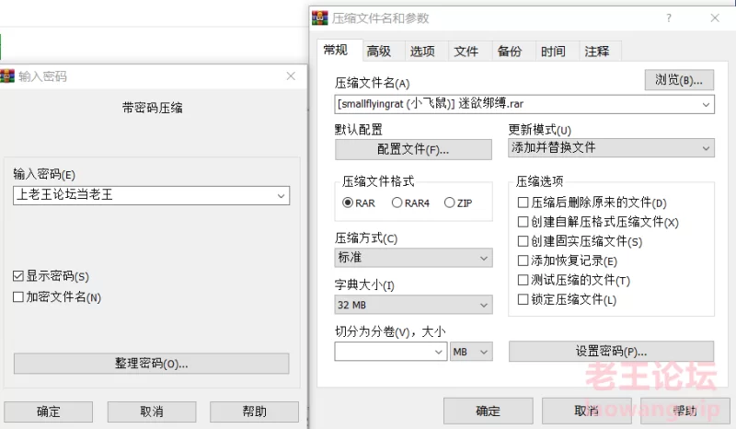Image resolution: width=736 pixels, height=429 pixels.
Task: Select the ZIP archive format
Action: click(450, 203)
